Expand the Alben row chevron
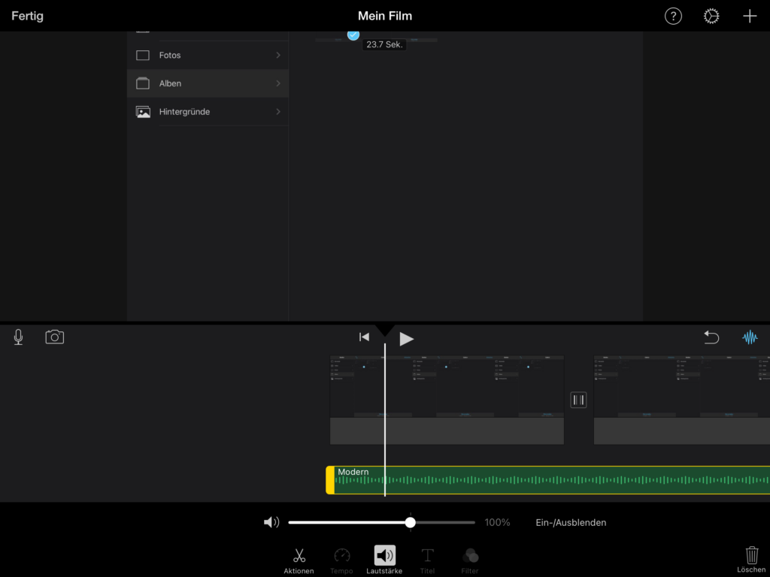Viewport: 770px width, 577px height. [x=278, y=83]
